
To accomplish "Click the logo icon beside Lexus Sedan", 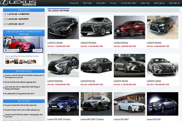I will pos(5,19).
